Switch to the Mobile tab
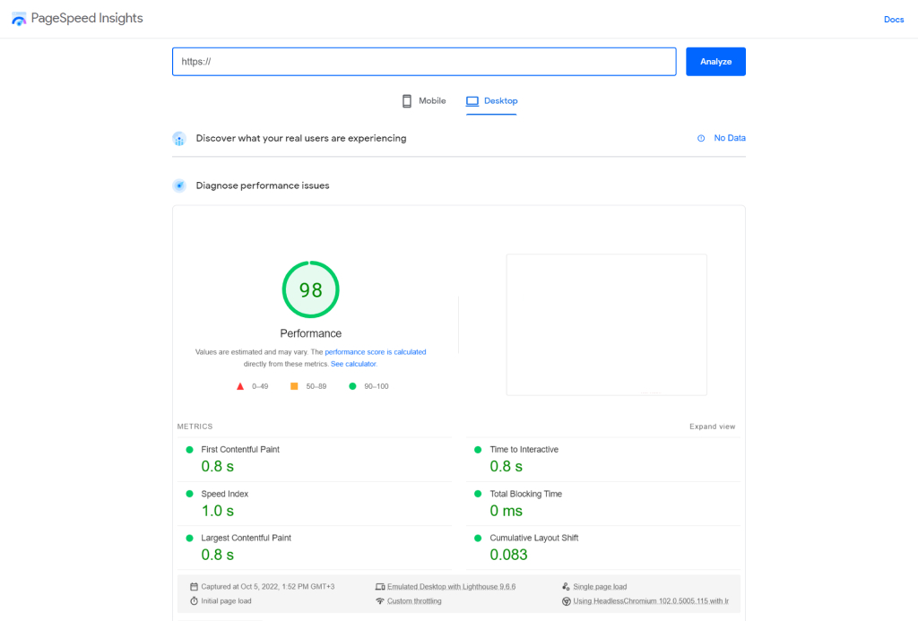The height and width of the screenshot is (621, 918). 432,101
